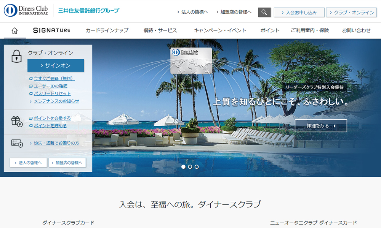Open キャンペーン・イベント menu
This screenshot has height=228, width=381.
pos(220,30)
